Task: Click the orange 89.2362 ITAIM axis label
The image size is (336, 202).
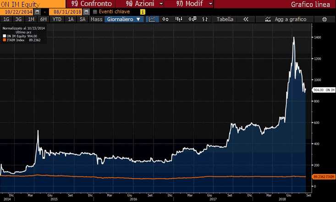Action: pos(324,177)
